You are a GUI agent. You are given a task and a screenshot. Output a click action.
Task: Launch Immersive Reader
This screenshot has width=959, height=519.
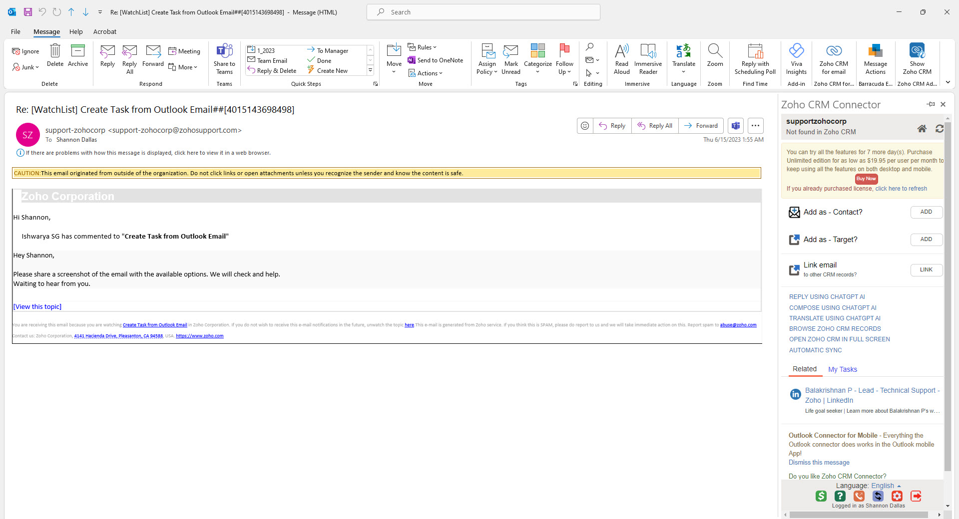[648, 59]
